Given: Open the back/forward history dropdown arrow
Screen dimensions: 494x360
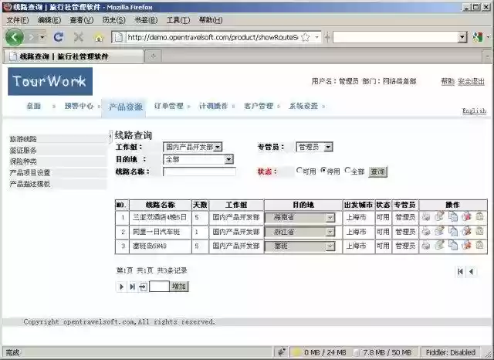Looking at the screenshot, I should point(42,38).
